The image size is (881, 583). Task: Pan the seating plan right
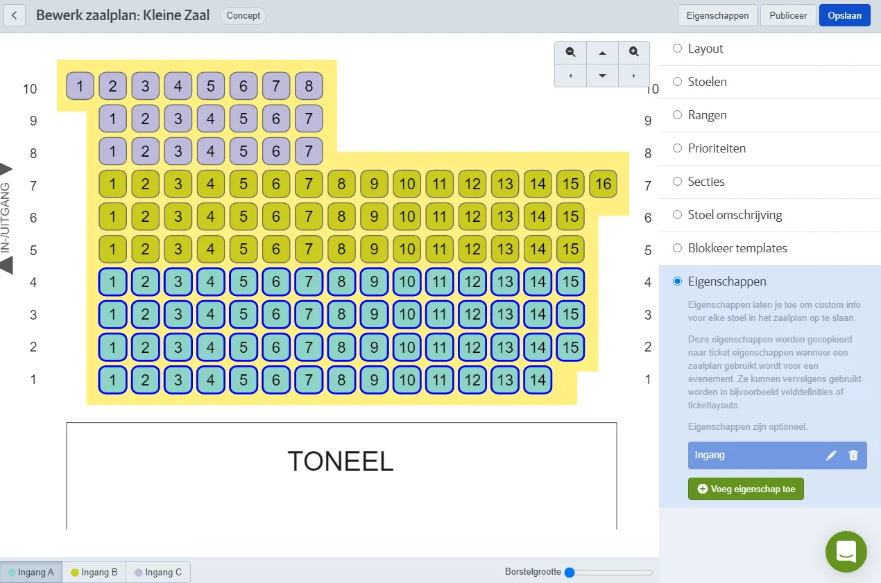(x=633, y=75)
